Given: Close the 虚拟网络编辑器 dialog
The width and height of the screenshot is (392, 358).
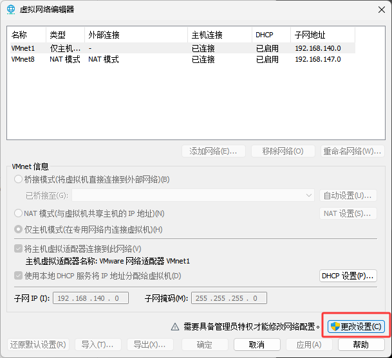Looking at the screenshot, I should (382, 10).
